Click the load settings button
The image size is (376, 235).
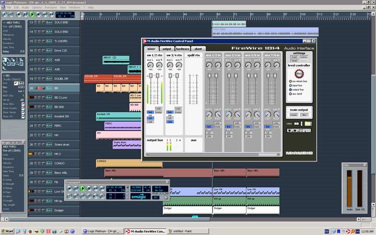tap(294, 57)
